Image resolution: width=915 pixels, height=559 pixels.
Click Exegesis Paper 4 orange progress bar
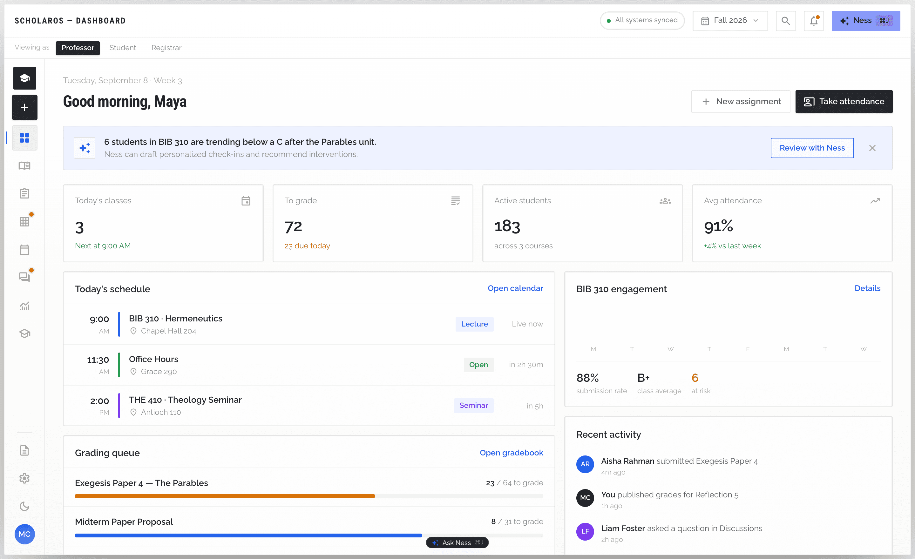click(225, 496)
